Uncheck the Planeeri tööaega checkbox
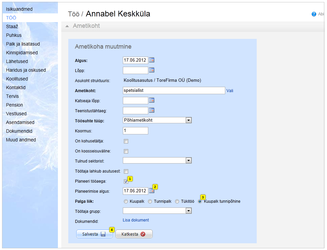 [x=126, y=181]
